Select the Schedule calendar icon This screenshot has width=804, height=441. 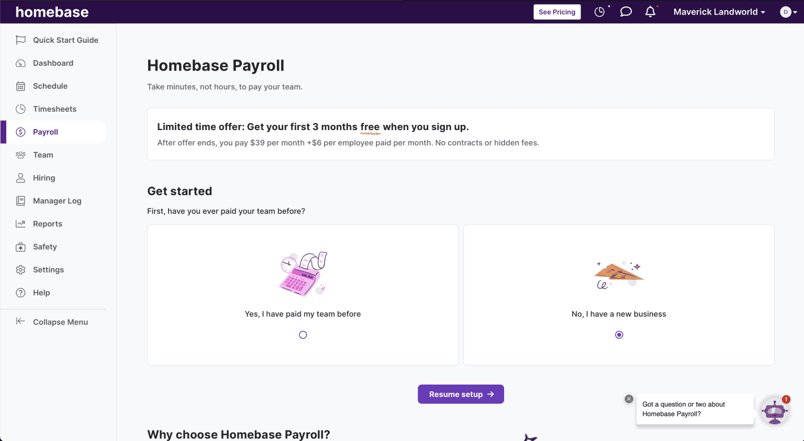click(21, 86)
